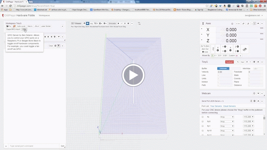Open the tty baud rate dropdown 115,200
This screenshot has height=150, width=267.
click(249, 117)
